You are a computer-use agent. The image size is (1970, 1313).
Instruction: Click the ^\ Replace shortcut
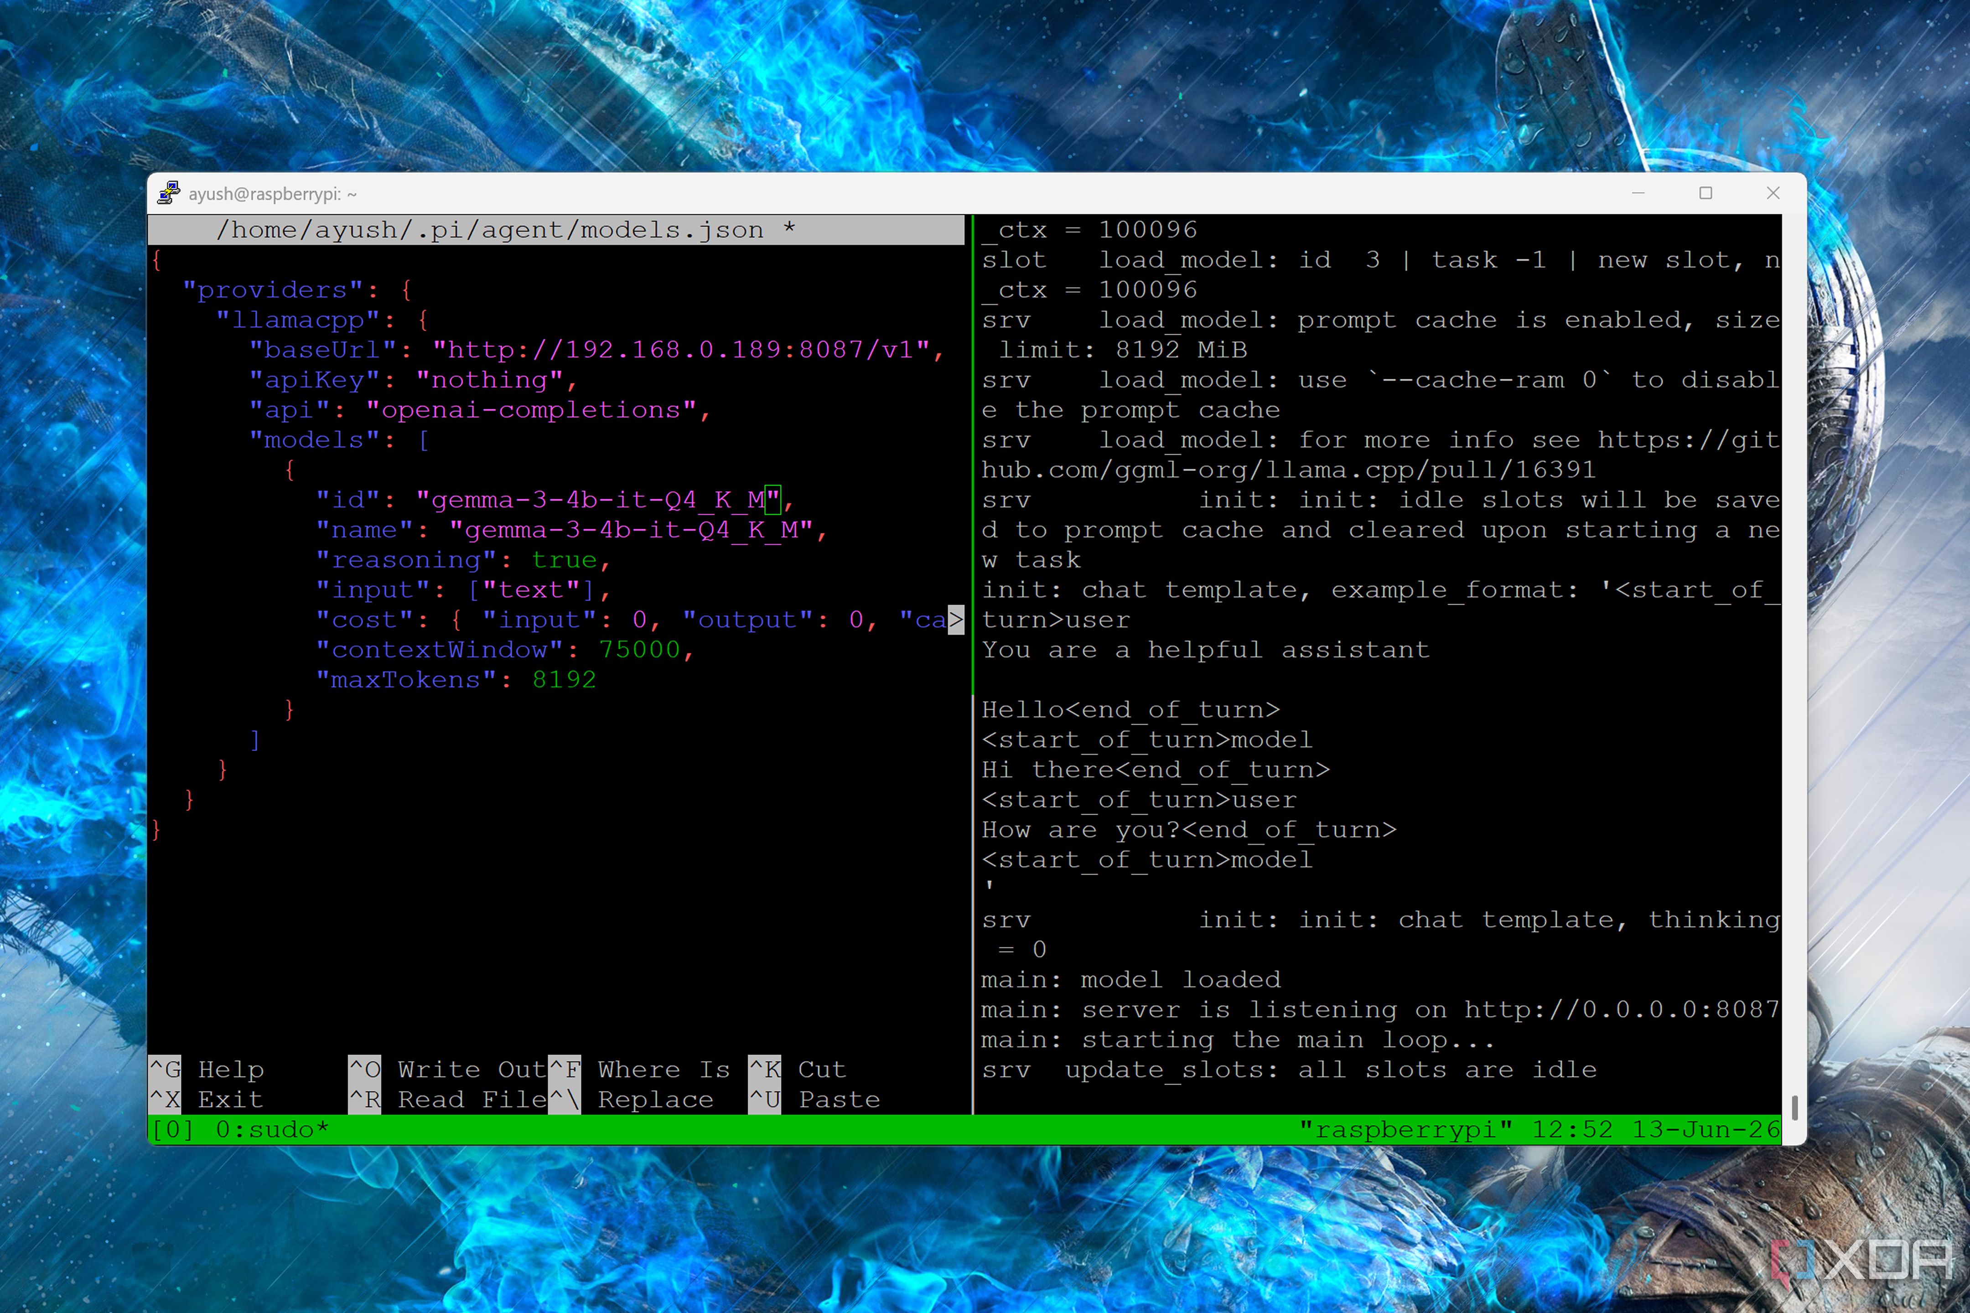pyautogui.click(x=631, y=1100)
